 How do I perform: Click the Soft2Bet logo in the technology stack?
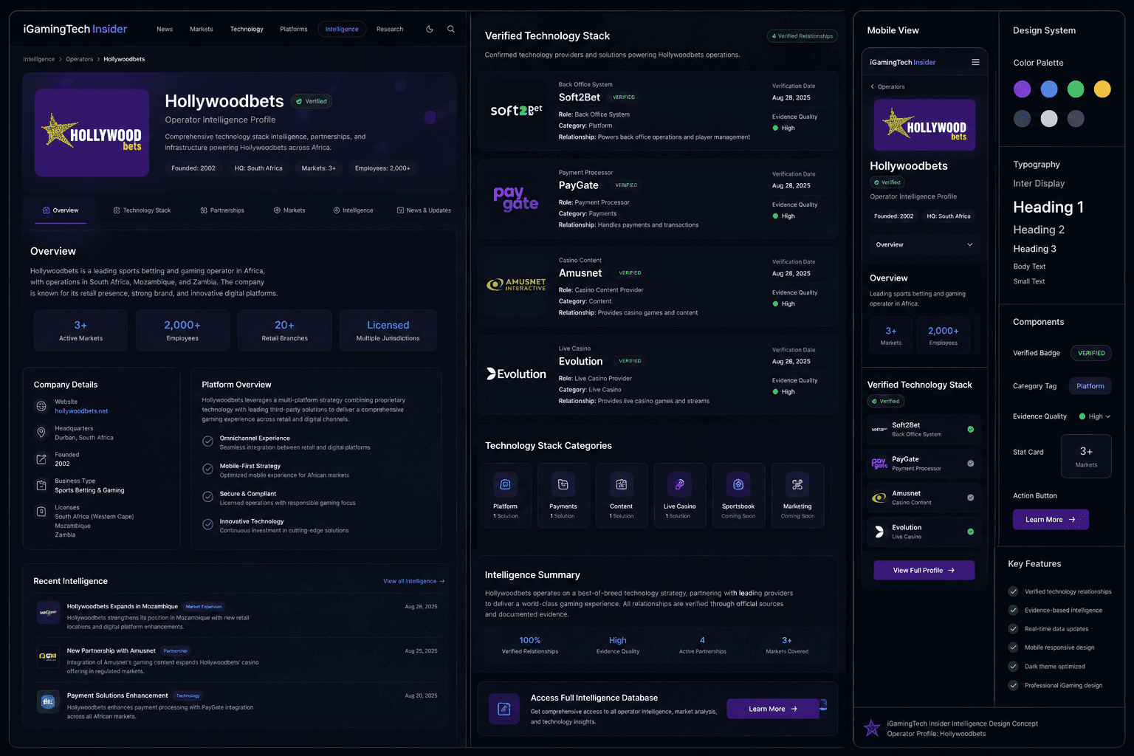tap(516, 111)
